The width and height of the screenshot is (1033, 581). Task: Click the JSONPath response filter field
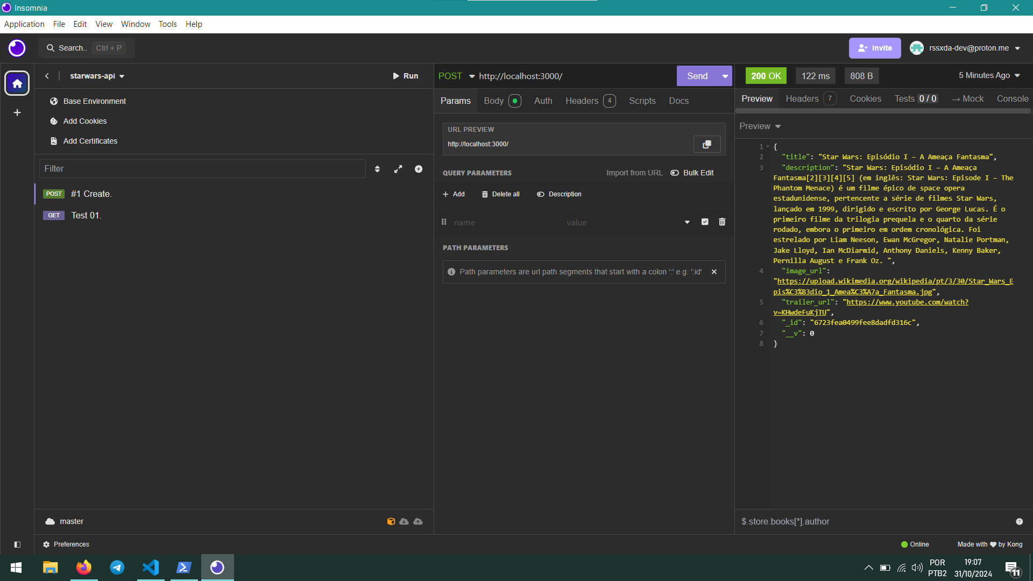(x=874, y=521)
